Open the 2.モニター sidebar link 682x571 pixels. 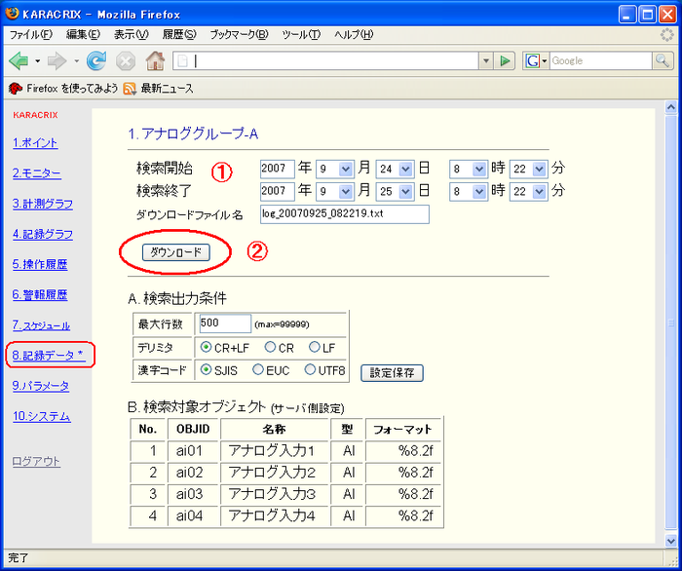pos(37,173)
